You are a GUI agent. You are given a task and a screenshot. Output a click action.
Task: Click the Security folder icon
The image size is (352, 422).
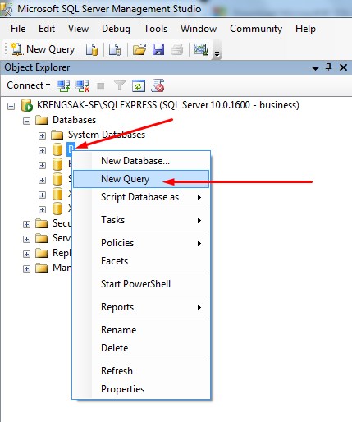(42, 223)
